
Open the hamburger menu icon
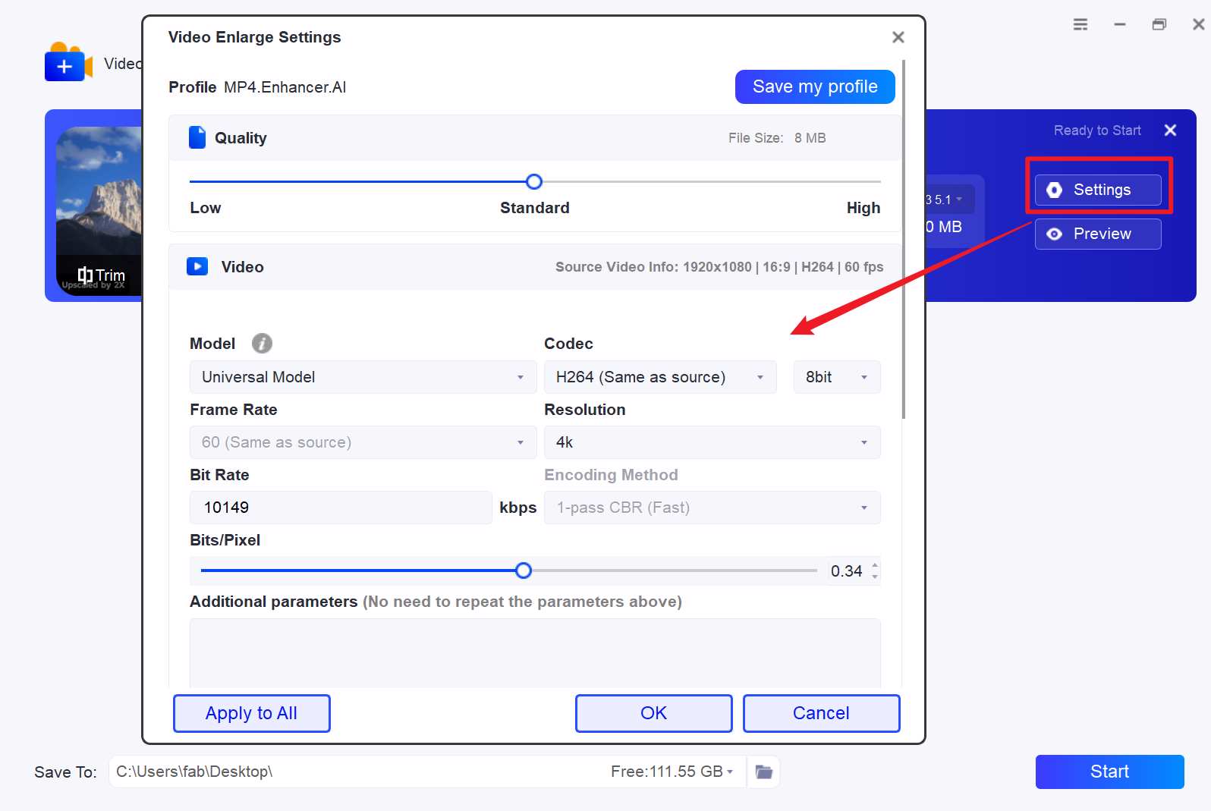1080,24
